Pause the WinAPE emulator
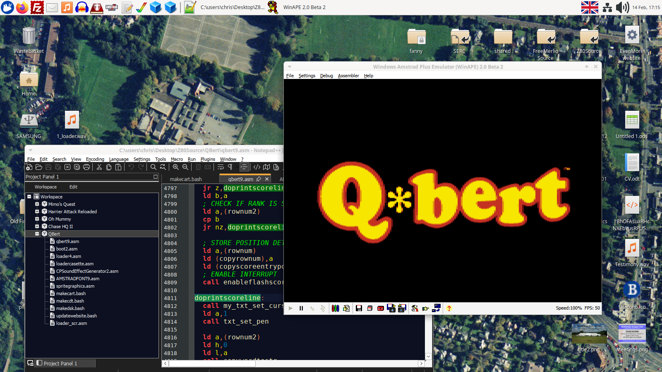The height and width of the screenshot is (372, 662). pyautogui.click(x=301, y=308)
